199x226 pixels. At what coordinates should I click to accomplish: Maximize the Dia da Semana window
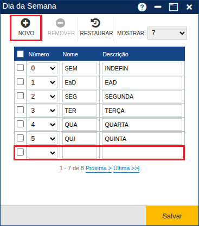pyautogui.click(x=174, y=7)
